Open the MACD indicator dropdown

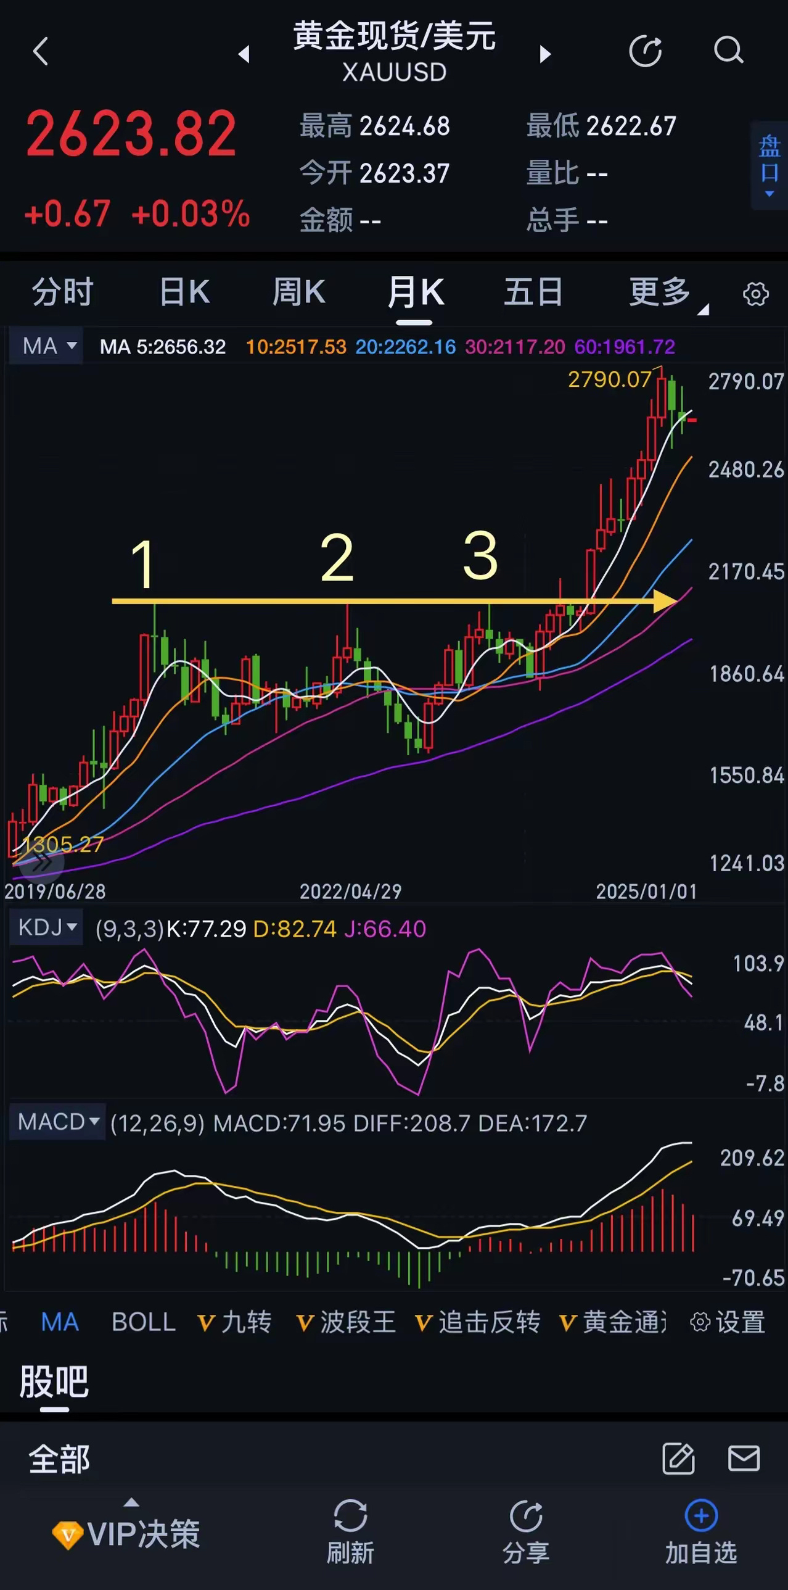[57, 1122]
